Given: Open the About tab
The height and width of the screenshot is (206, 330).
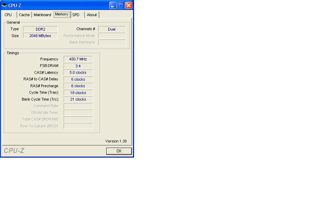Looking at the screenshot, I should pos(92,15).
